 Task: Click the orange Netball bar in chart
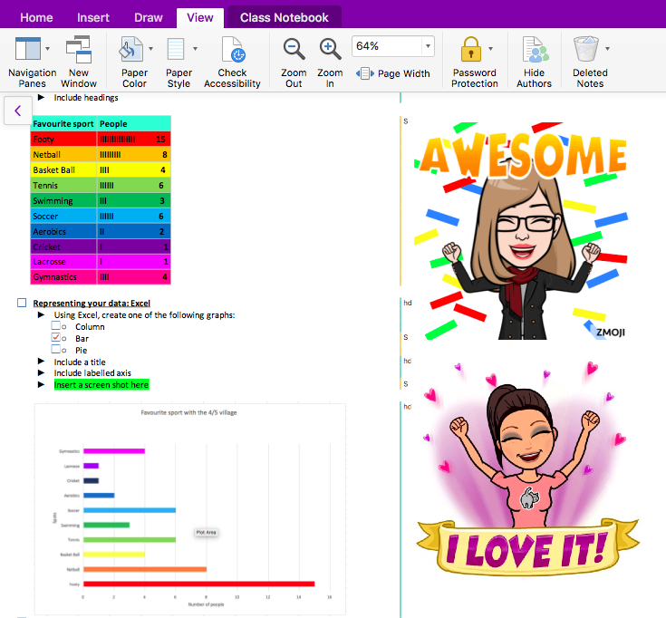point(145,569)
